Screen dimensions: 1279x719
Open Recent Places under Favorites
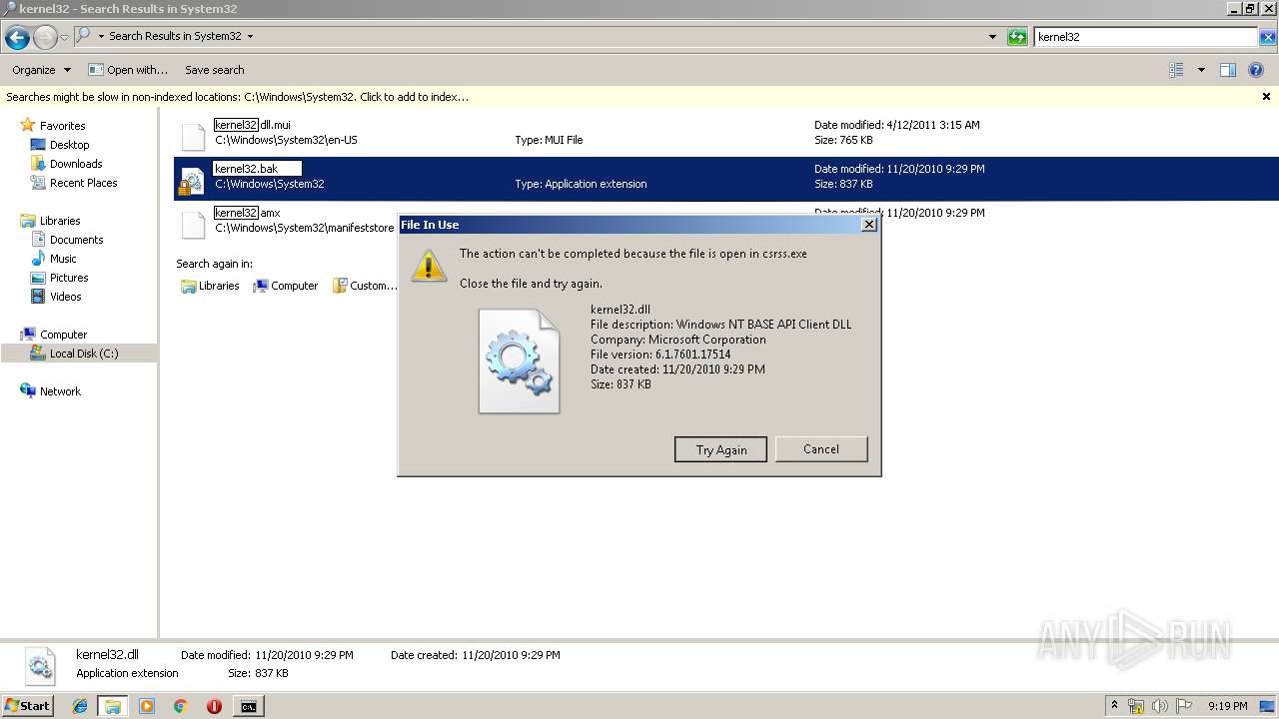coord(83,183)
